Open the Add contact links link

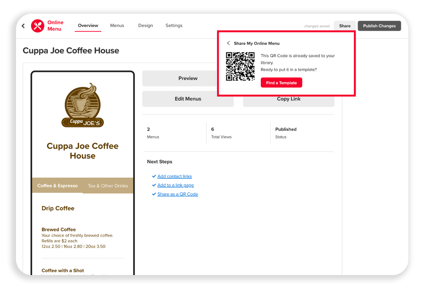point(175,176)
